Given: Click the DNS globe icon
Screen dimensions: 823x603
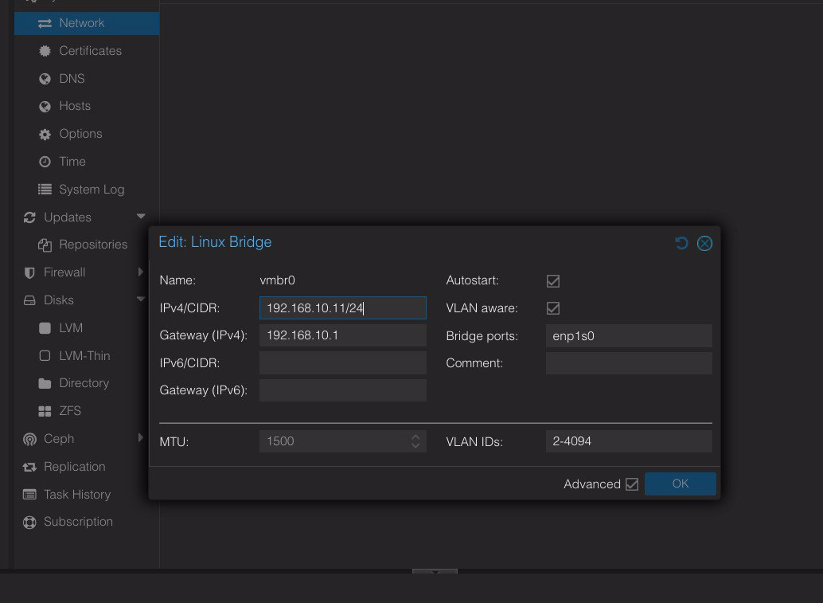Looking at the screenshot, I should pyautogui.click(x=45, y=79).
